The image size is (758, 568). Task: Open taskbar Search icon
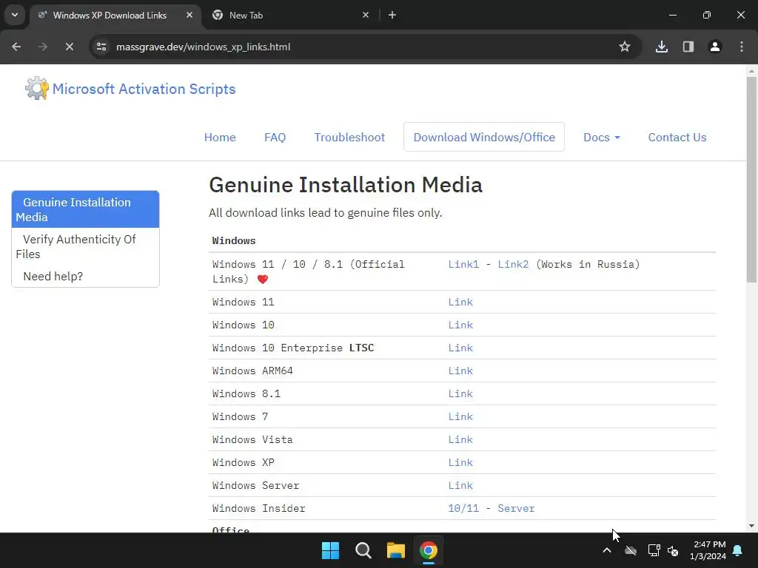[363, 550]
